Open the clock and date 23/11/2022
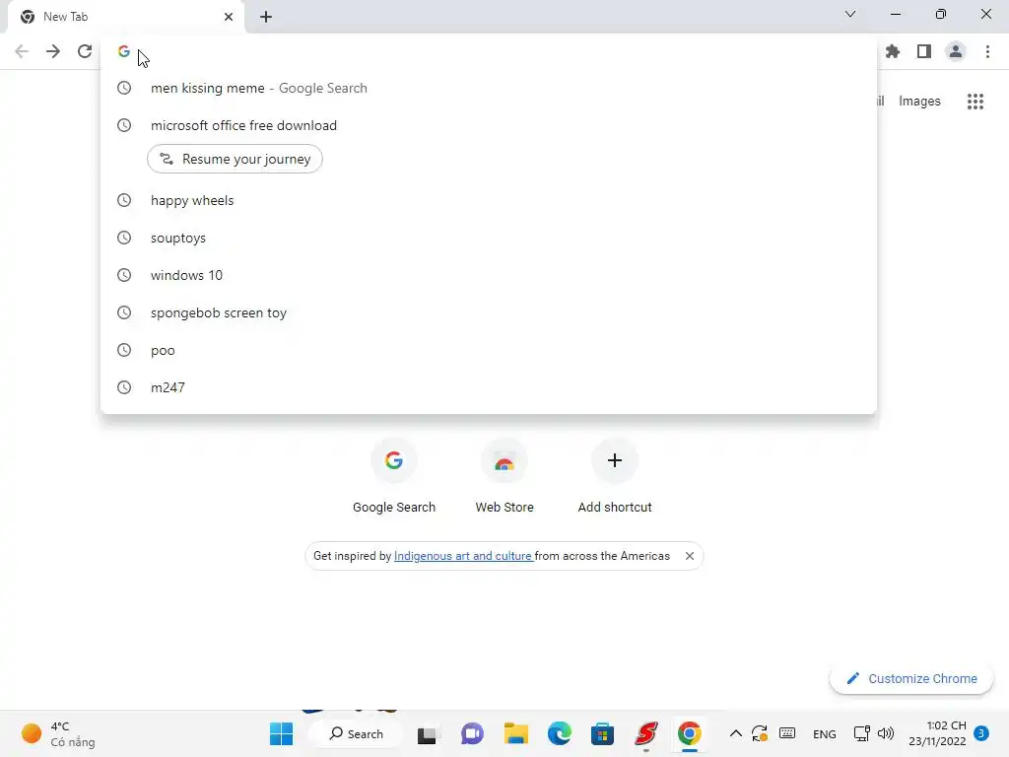Viewport: 1009px width, 757px height. (937, 733)
